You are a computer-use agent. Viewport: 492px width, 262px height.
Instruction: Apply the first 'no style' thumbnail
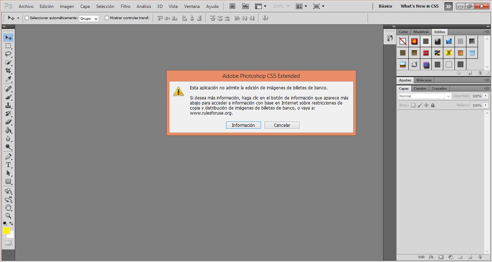pos(403,41)
